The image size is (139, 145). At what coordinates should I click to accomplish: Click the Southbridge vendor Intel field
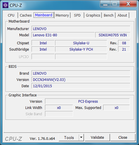[43, 49]
